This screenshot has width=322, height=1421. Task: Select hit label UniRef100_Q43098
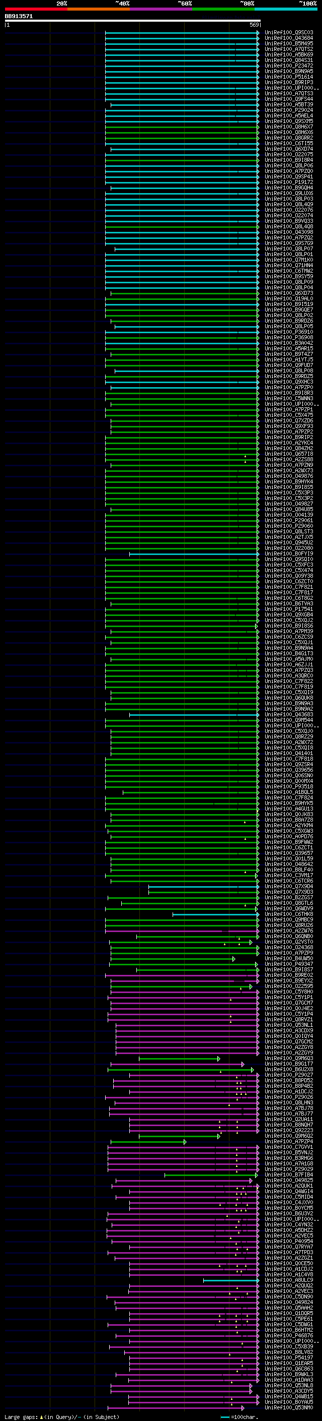pyautogui.click(x=289, y=232)
